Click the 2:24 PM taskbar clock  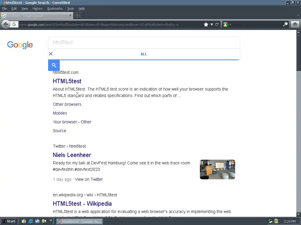click(290, 221)
